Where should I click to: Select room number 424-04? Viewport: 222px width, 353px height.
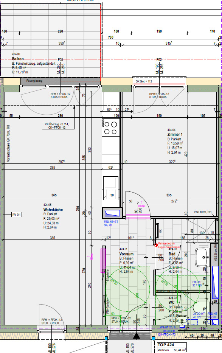tap(171, 130)
